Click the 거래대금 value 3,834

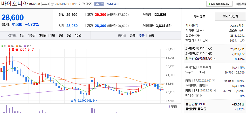coord(160,26)
